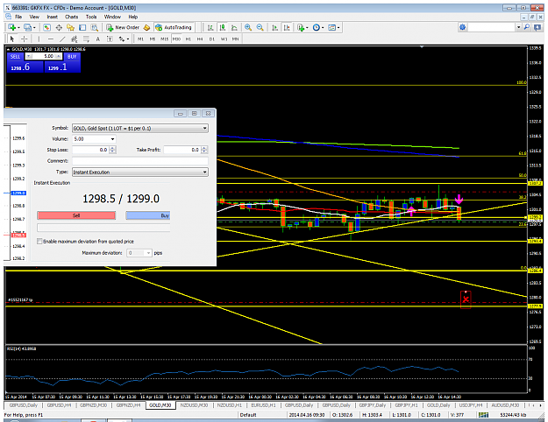Launch MetaEditor yellow book icon
The height and width of the screenshot is (422, 548).
click(146, 27)
